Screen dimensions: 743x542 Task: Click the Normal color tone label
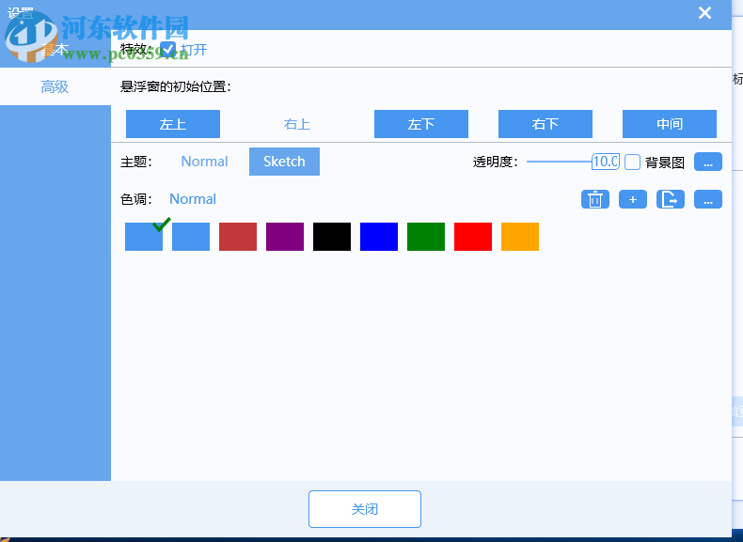(x=193, y=199)
